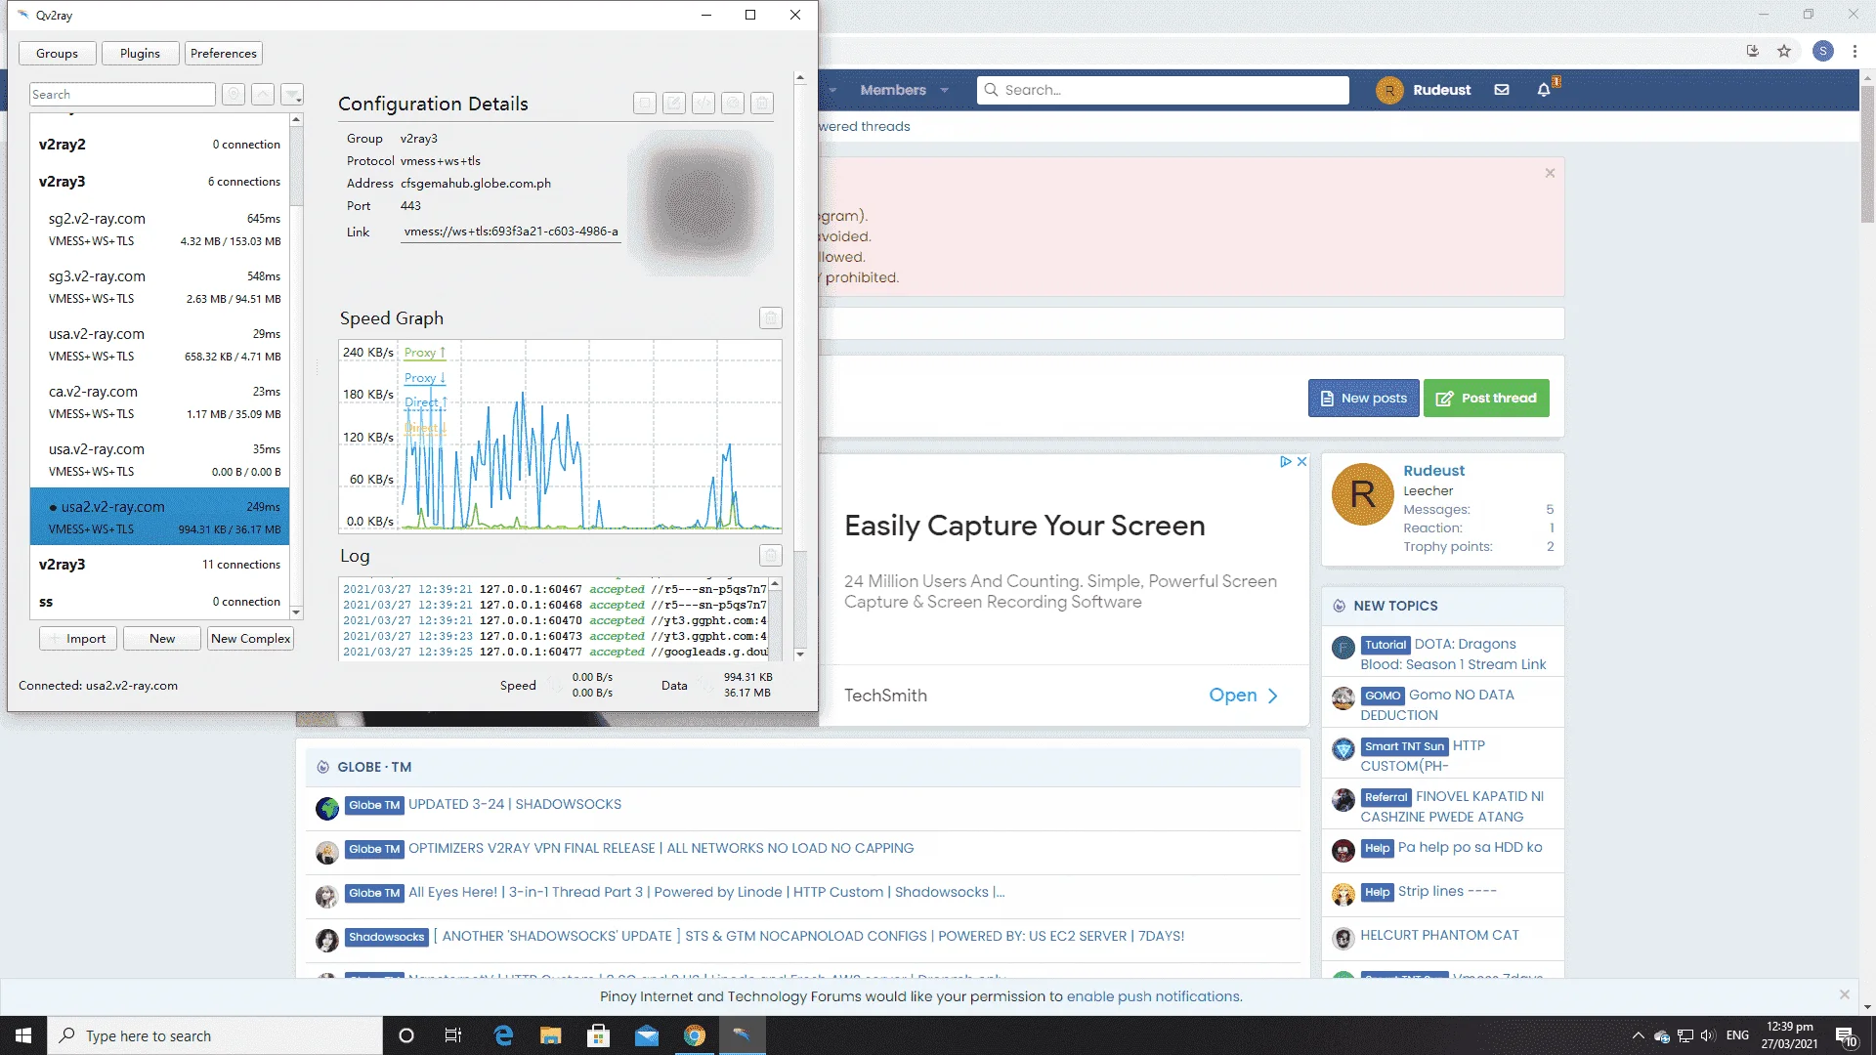Click the Log panel vertical scrollbar
The height and width of the screenshot is (1055, 1876).
tap(775, 617)
